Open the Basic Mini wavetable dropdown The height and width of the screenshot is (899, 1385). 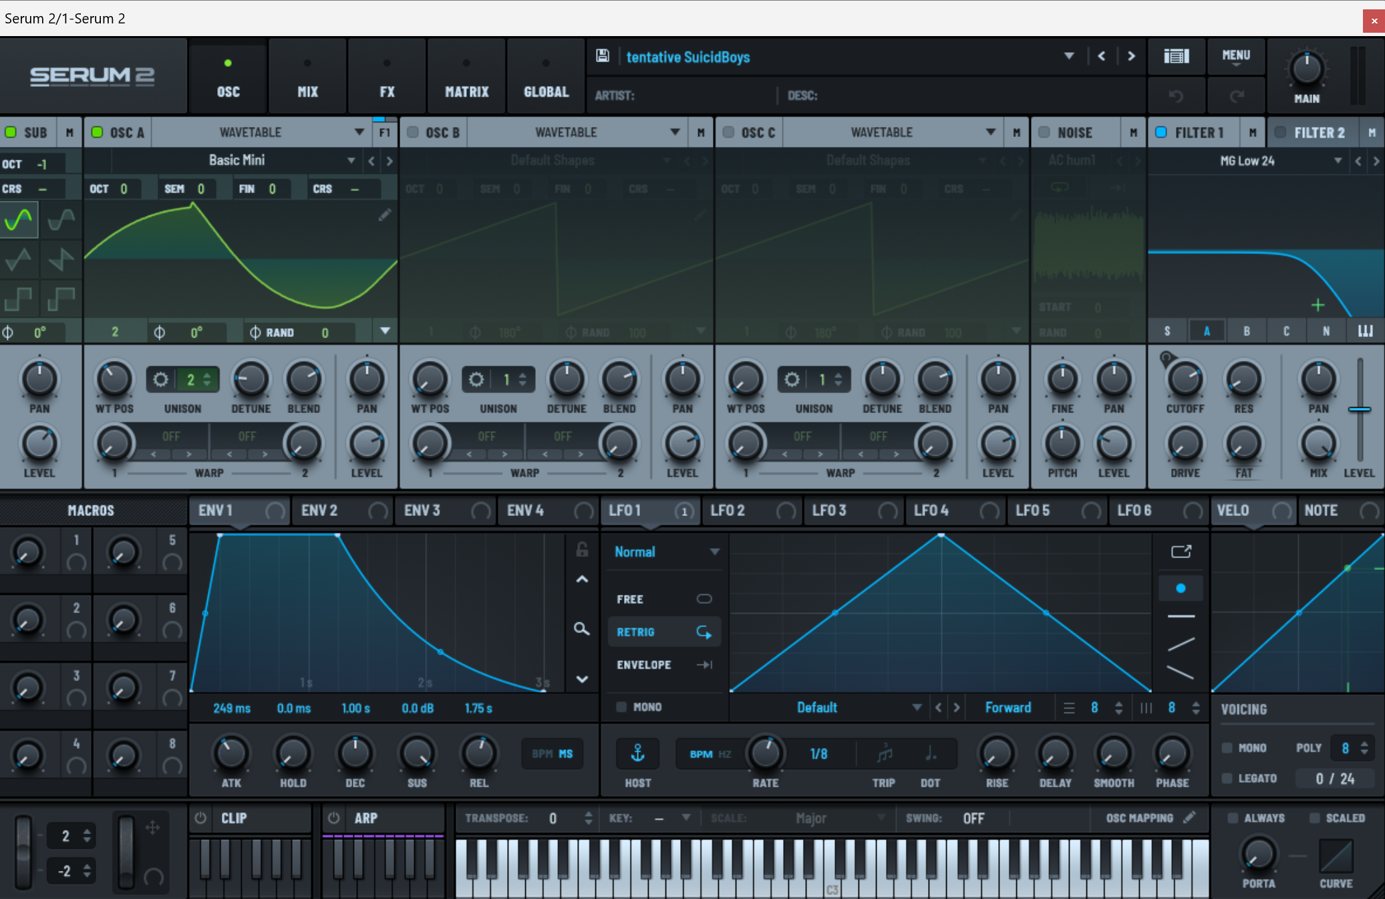click(351, 160)
